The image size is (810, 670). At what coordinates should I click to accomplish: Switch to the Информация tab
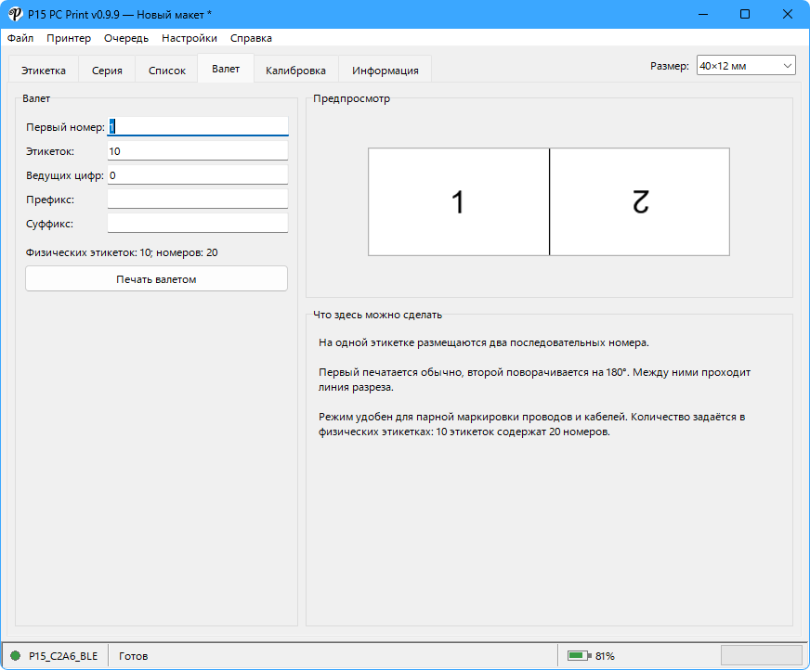coord(385,71)
